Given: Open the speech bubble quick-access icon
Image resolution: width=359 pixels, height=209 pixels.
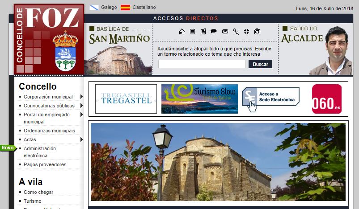Looking at the screenshot, I should coord(214,31).
